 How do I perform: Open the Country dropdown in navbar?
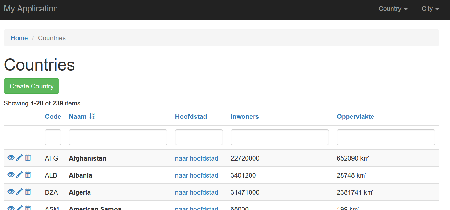pos(393,9)
